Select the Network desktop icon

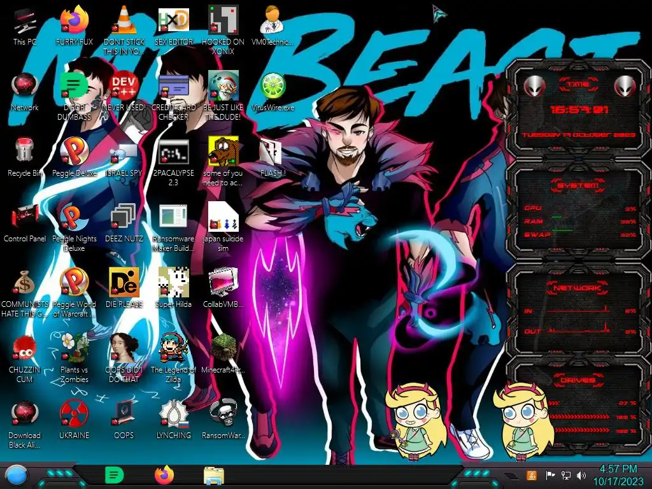point(25,92)
